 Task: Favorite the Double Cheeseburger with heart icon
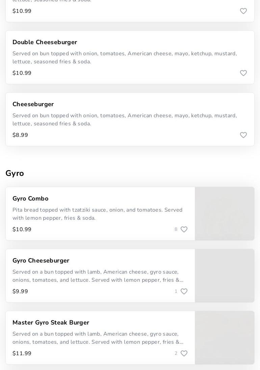pos(243,73)
